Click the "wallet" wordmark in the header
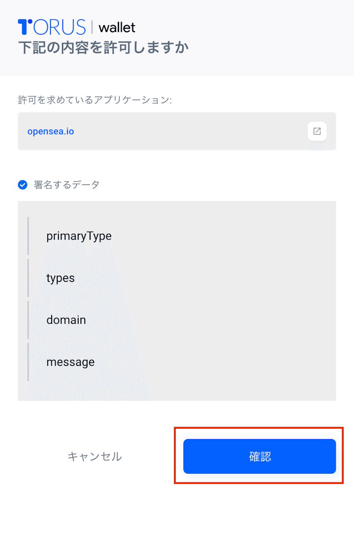 tap(117, 28)
